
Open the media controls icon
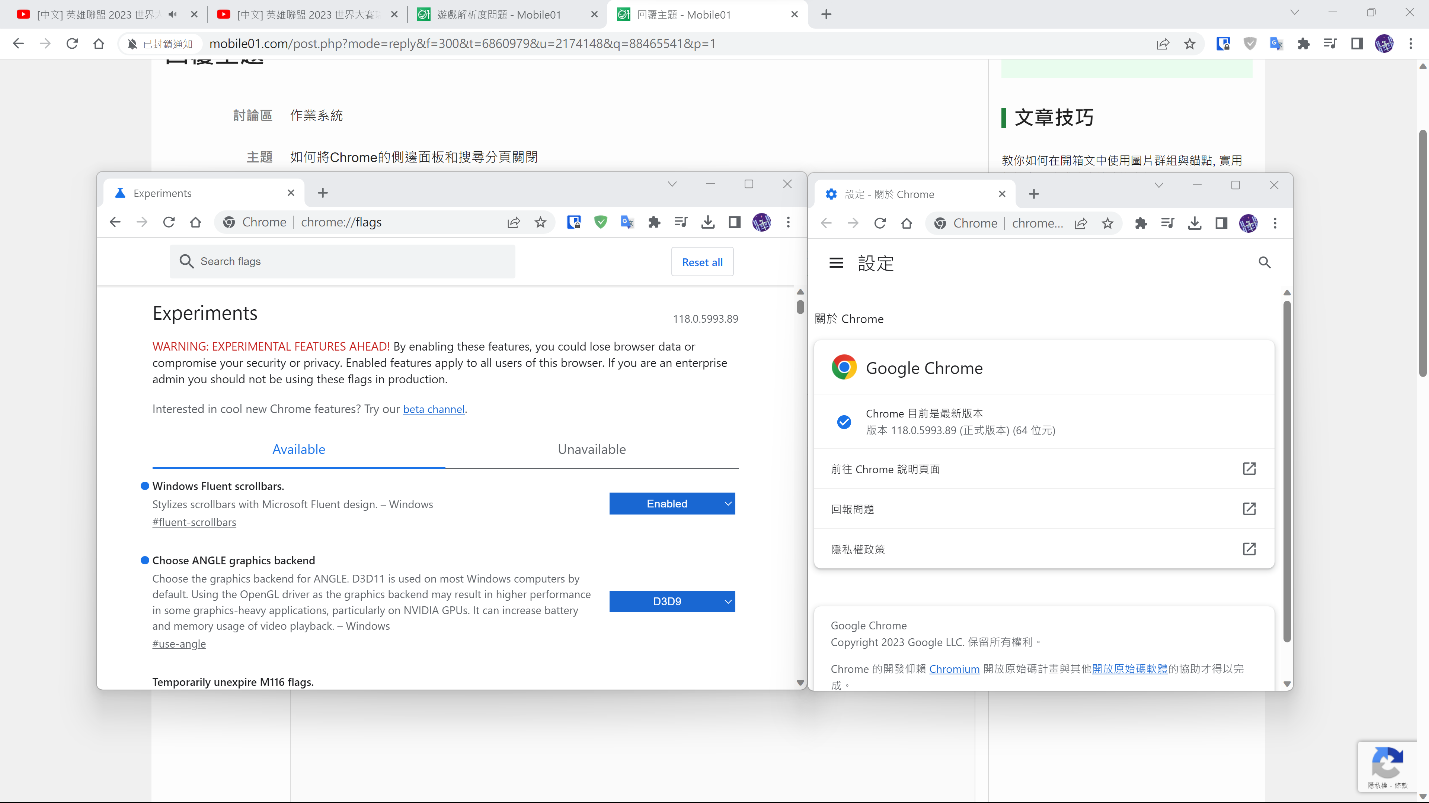(x=681, y=222)
